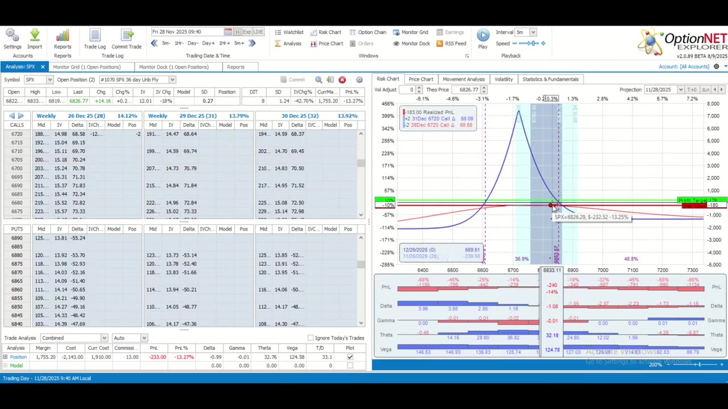728x409 pixels.
Task: Enable Ignore Today's Trades checkbox
Action: [311, 338]
